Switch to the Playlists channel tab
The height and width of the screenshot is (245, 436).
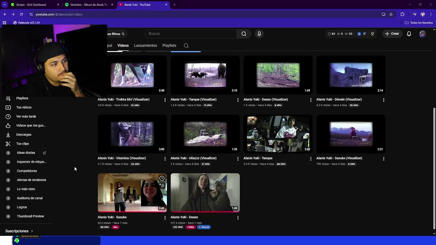point(169,46)
